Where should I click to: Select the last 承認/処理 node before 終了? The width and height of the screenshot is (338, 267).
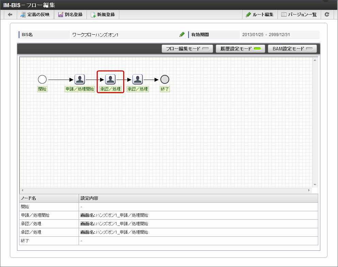click(138, 80)
